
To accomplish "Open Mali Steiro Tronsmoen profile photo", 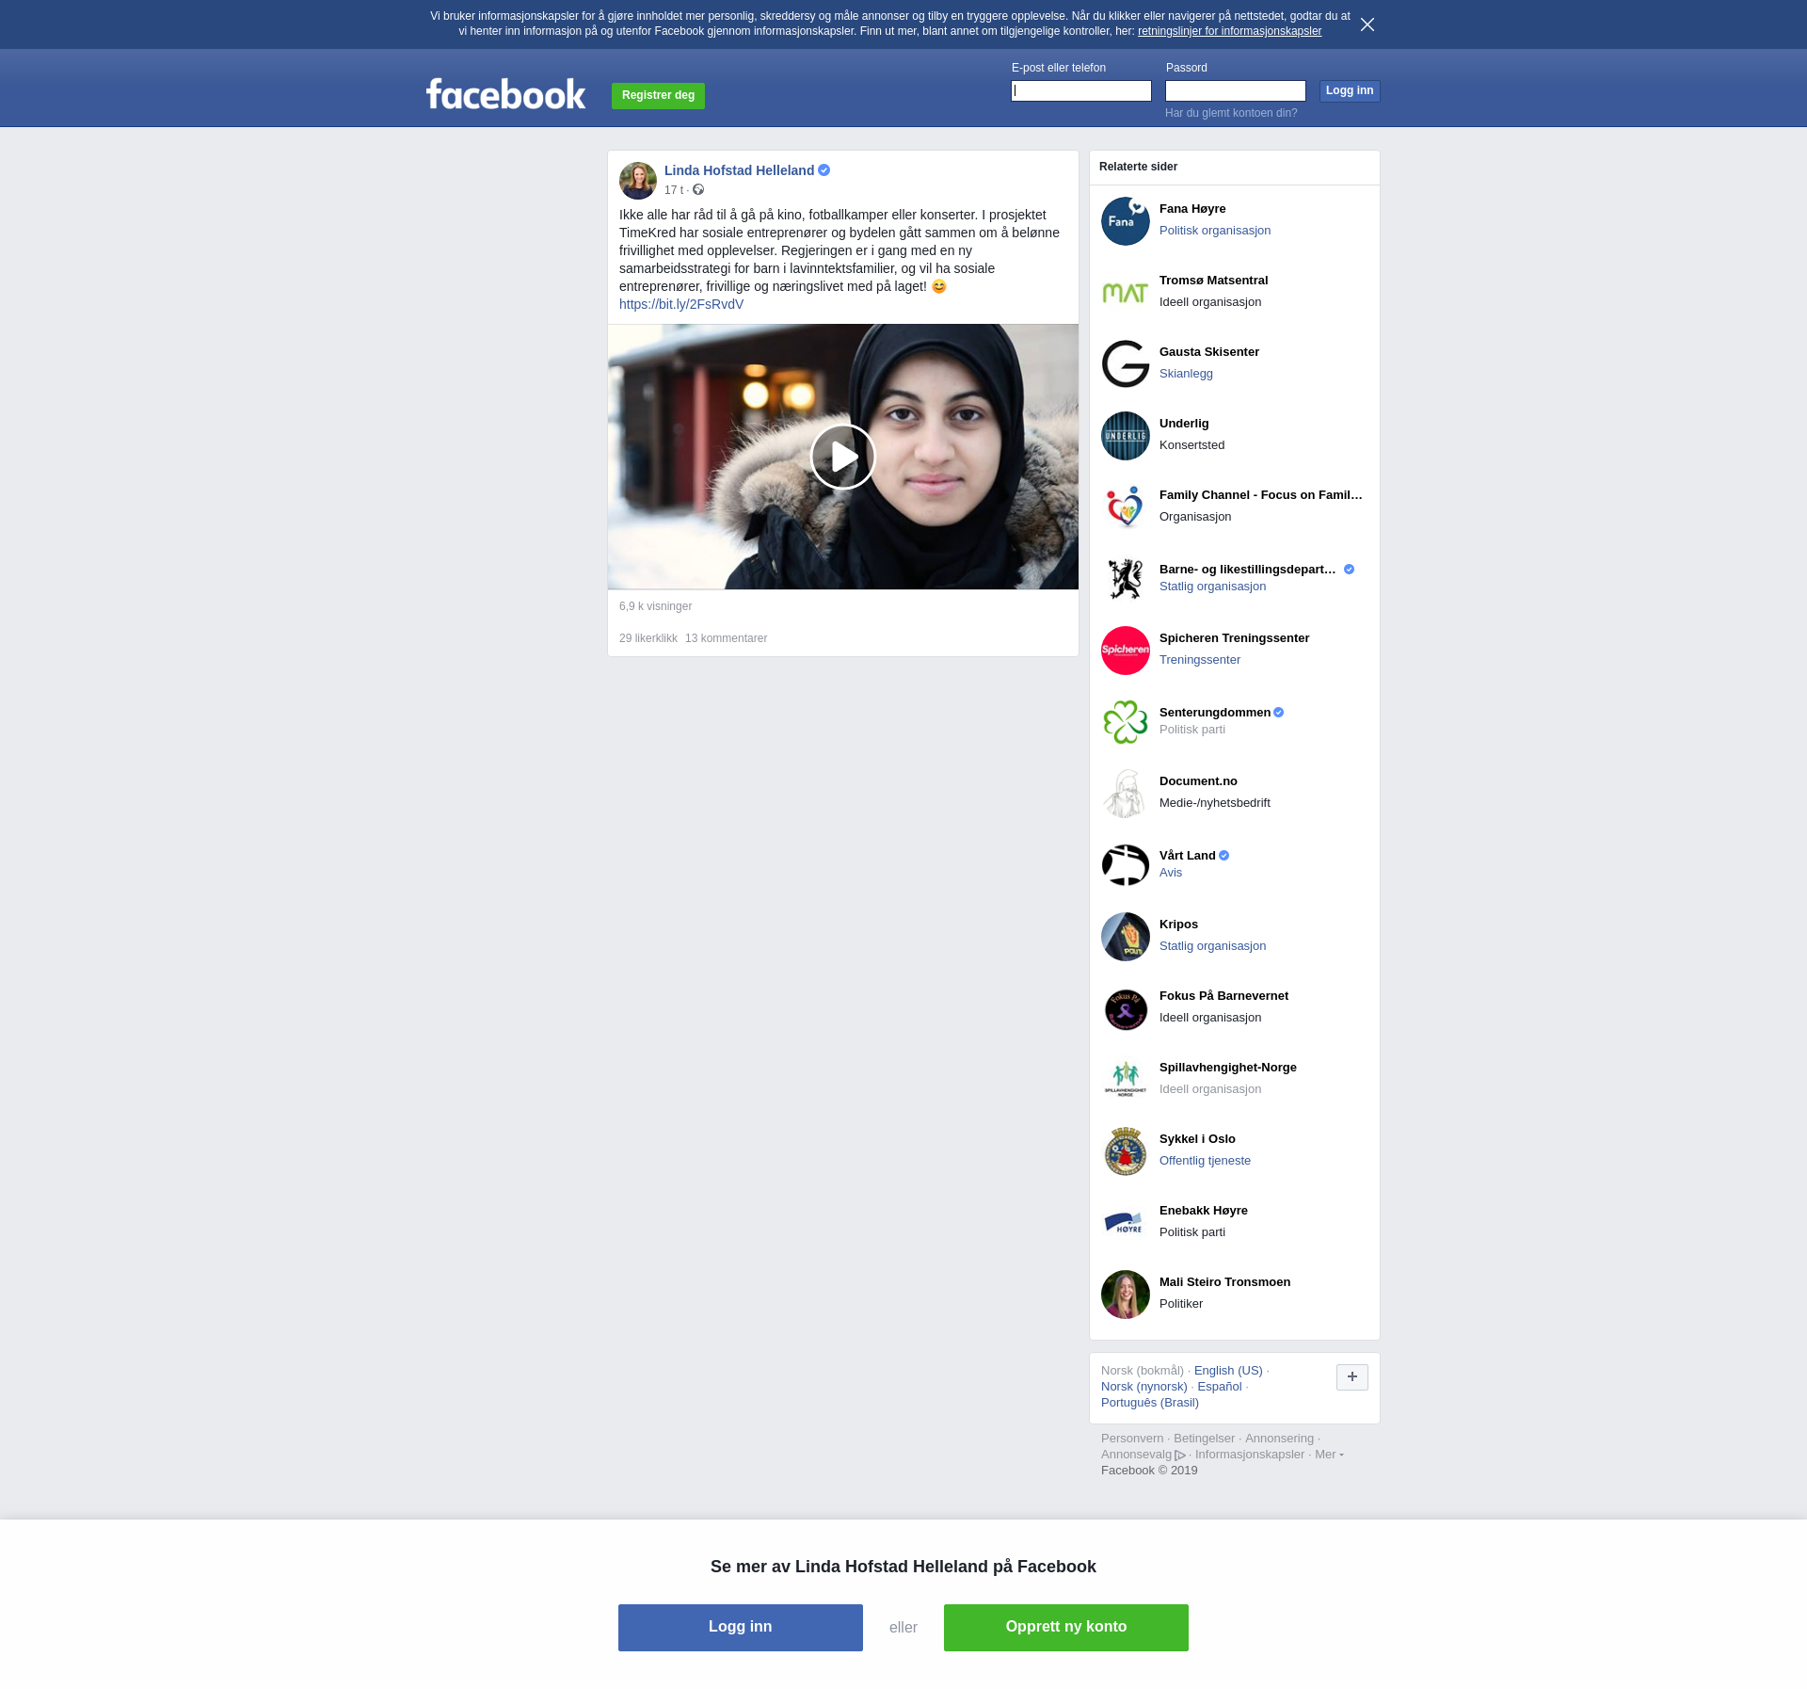I will pyautogui.click(x=1126, y=1295).
